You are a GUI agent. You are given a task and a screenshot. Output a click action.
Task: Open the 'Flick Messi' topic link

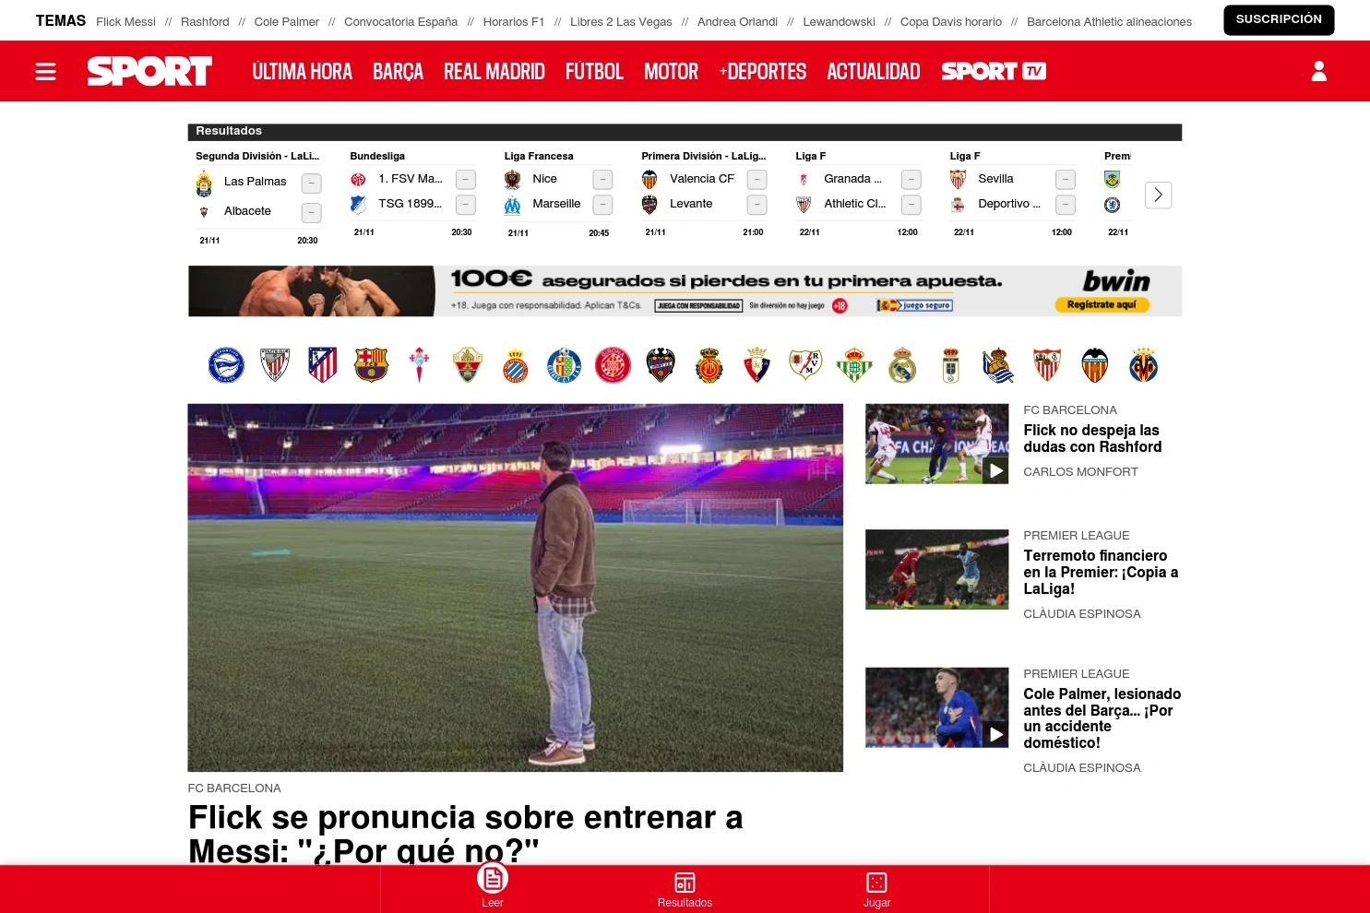125,21
